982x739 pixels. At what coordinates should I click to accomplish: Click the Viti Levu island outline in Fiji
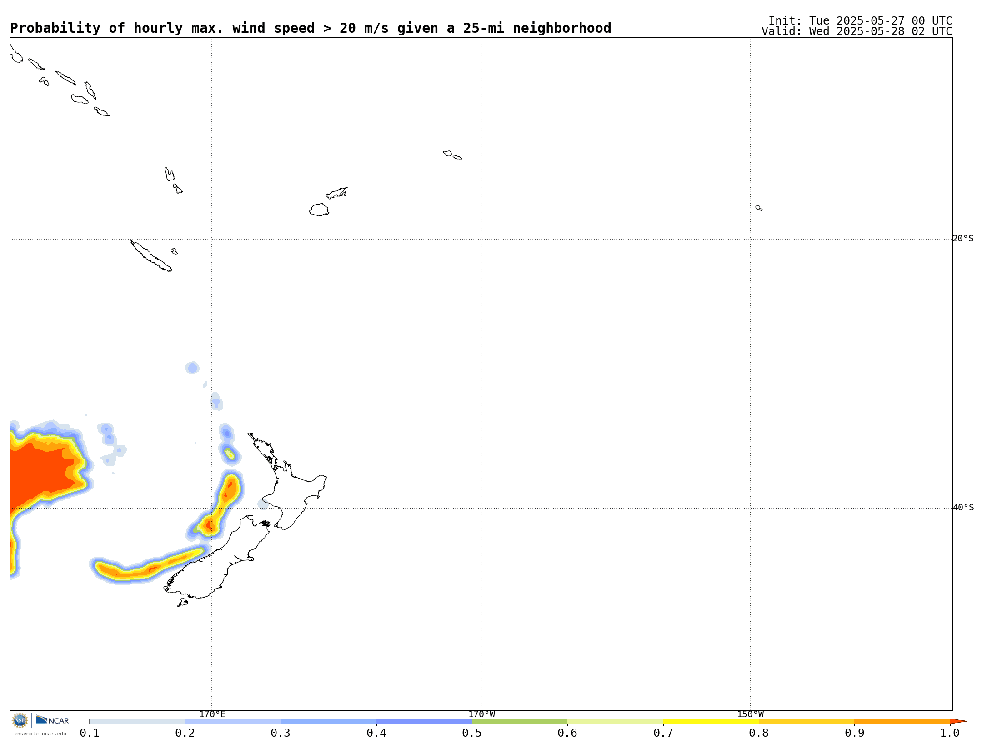click(x=319, y=210)
